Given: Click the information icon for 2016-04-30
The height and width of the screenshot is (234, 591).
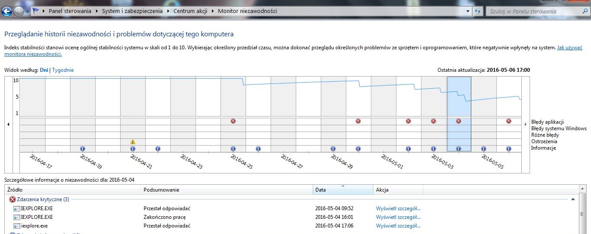Looking at the screenshot, I should coord(358,148).
